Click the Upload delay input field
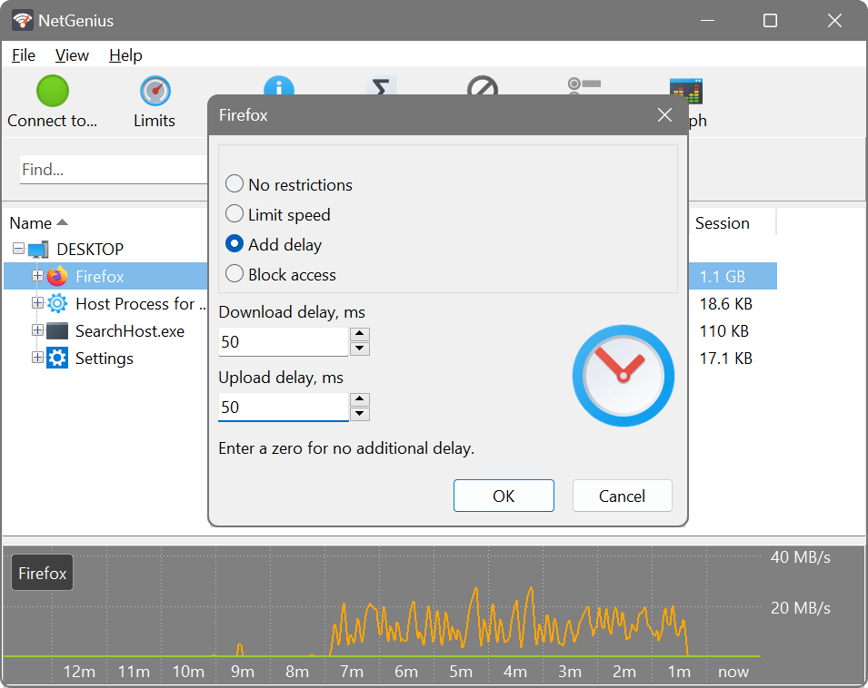Viewport: 868px width, 688px height. click(x=284, y=407)
